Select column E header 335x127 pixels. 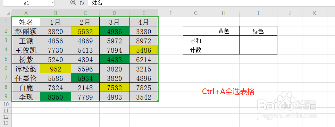[144, 13]
